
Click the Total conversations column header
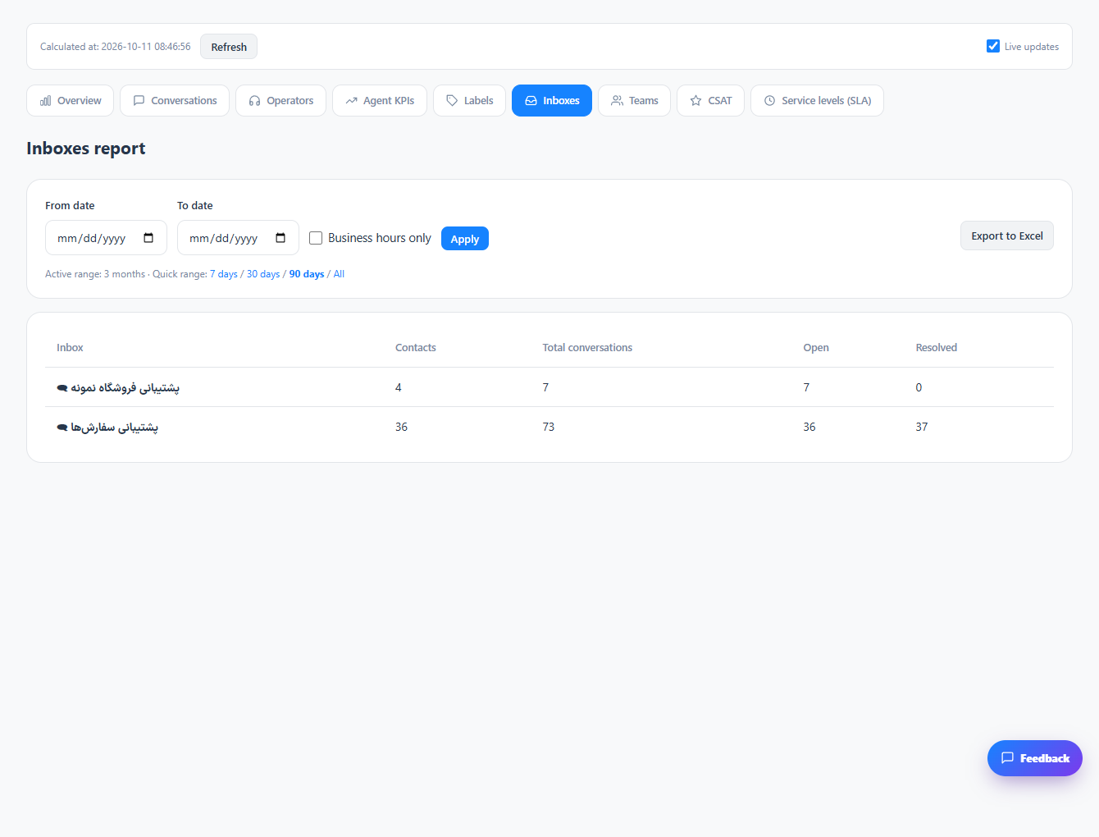[x=587, y=348]
